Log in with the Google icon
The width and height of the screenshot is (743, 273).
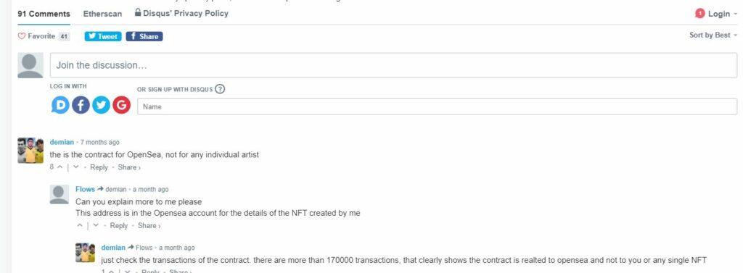(121, 105)
